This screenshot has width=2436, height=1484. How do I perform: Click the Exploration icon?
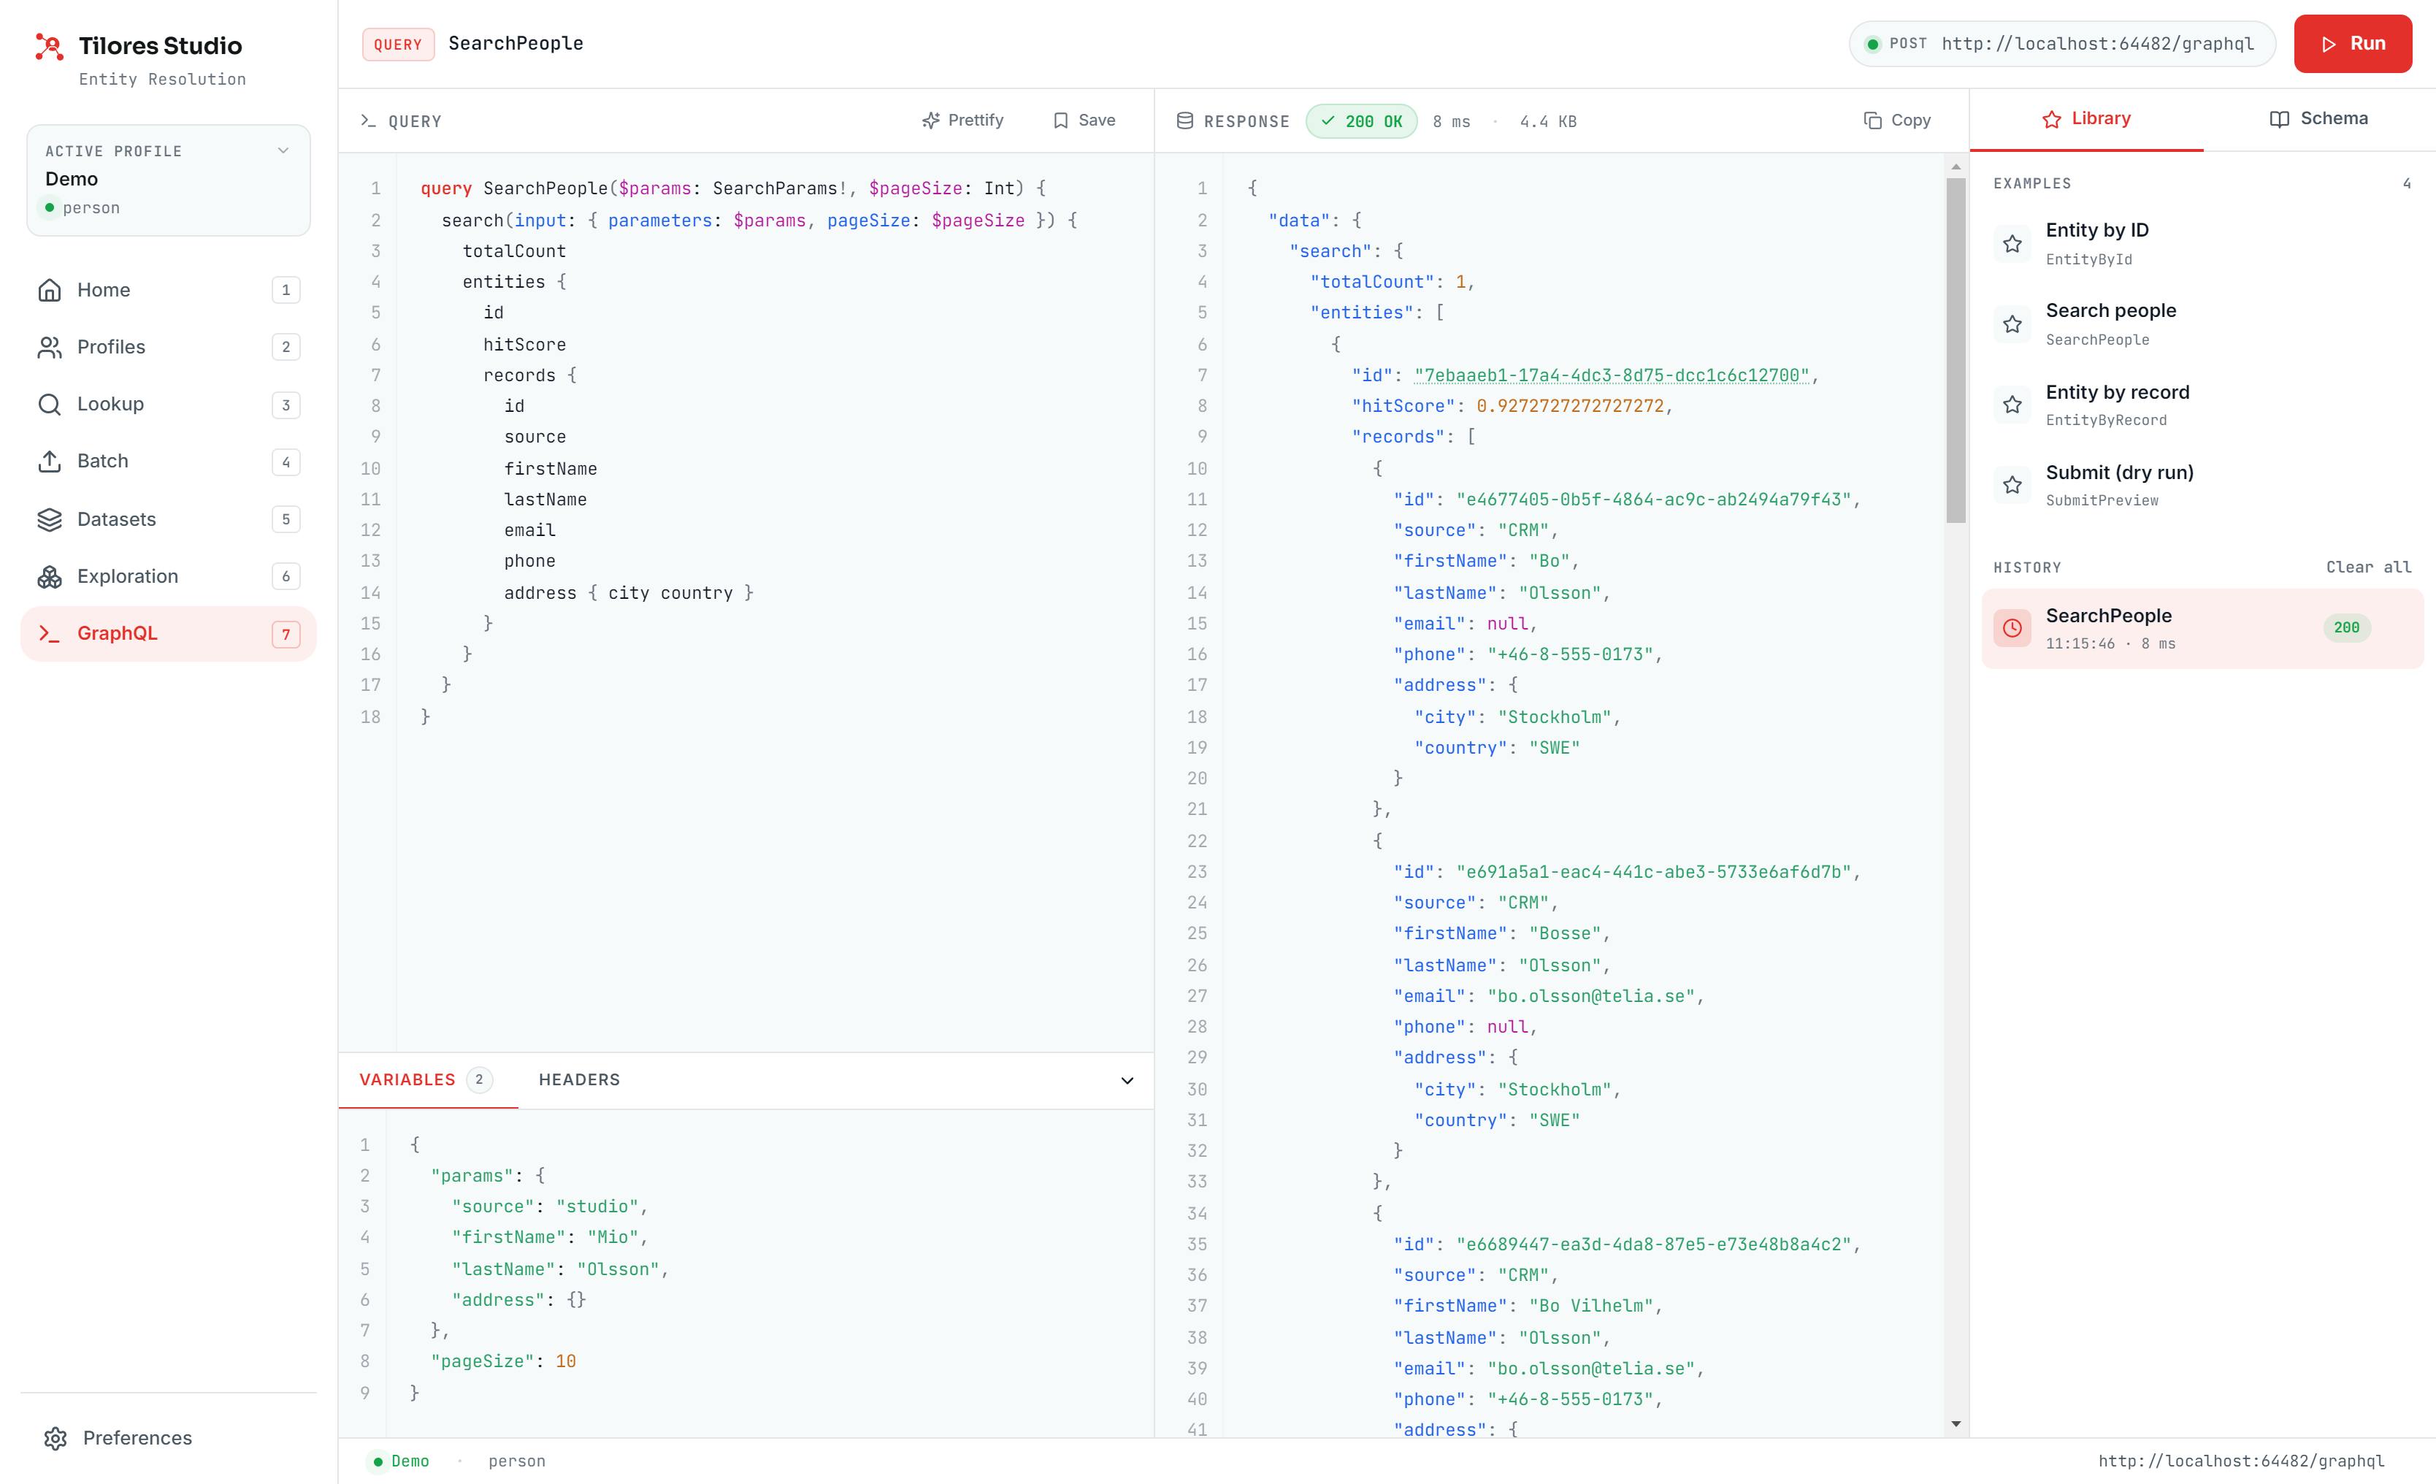(x=50, y=576)
